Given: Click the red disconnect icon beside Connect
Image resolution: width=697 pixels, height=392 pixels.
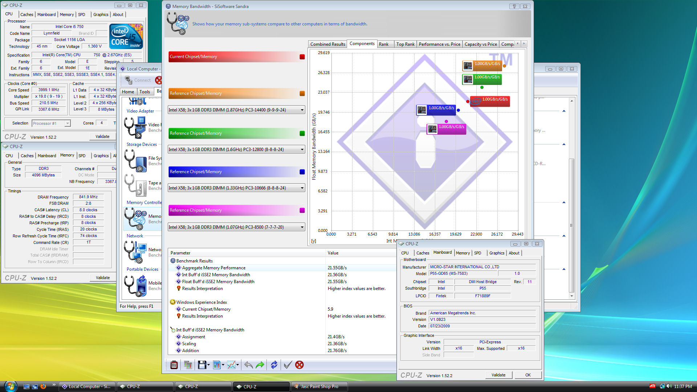Looking at the screenshot, I should [159, 80].
